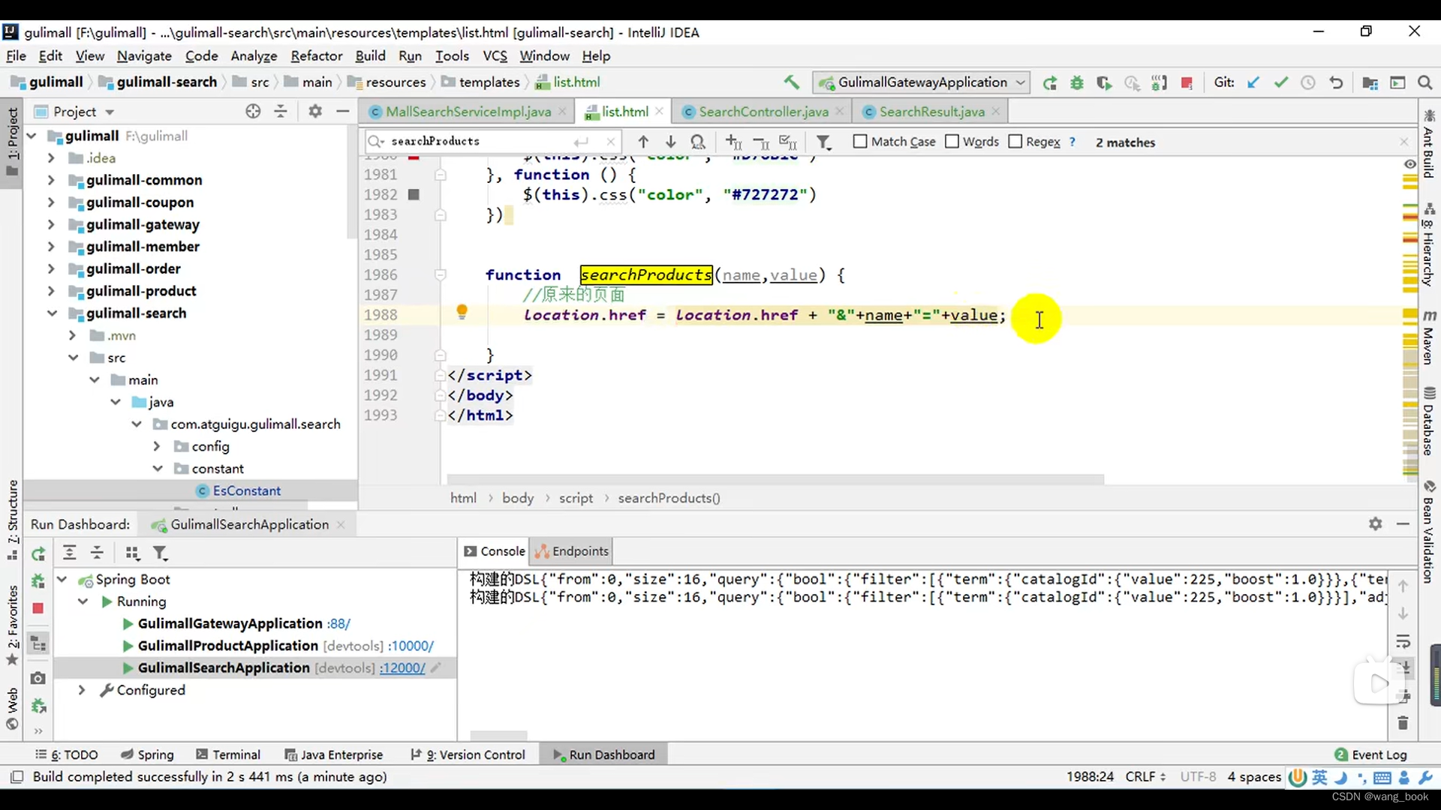Hide the Project tool window
1441x810 pixels.
[x=343, y=111]
